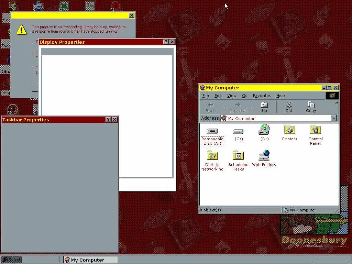Open the Control Panel folder icon

(316, 130)
